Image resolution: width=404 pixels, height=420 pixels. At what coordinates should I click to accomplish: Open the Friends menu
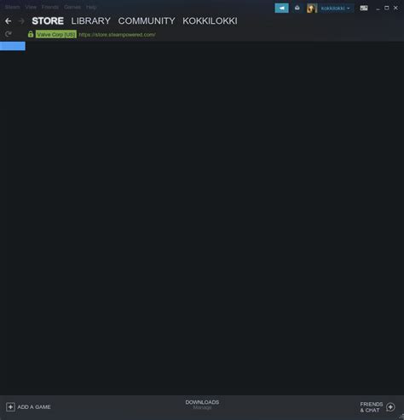[x=50, y=7]
